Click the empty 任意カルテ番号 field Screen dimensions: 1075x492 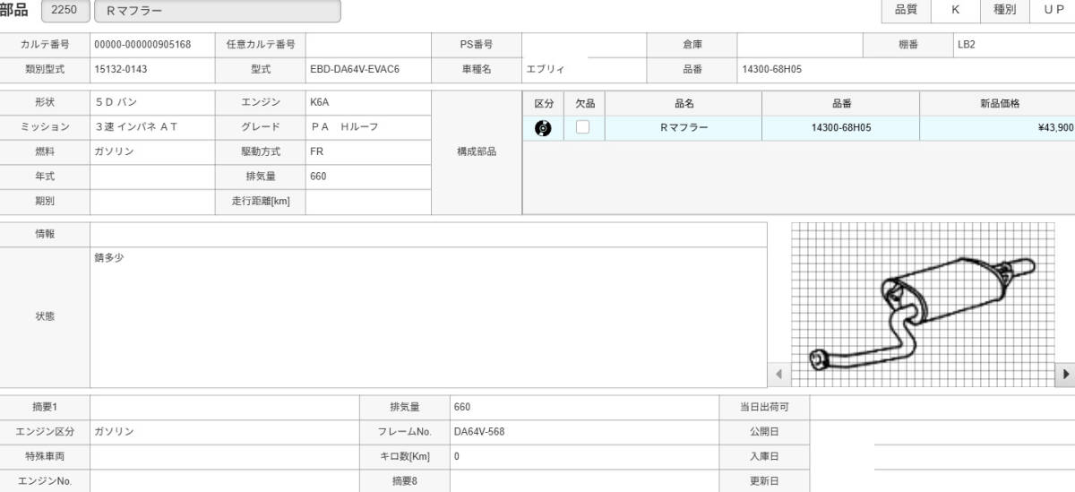[368, 45]
